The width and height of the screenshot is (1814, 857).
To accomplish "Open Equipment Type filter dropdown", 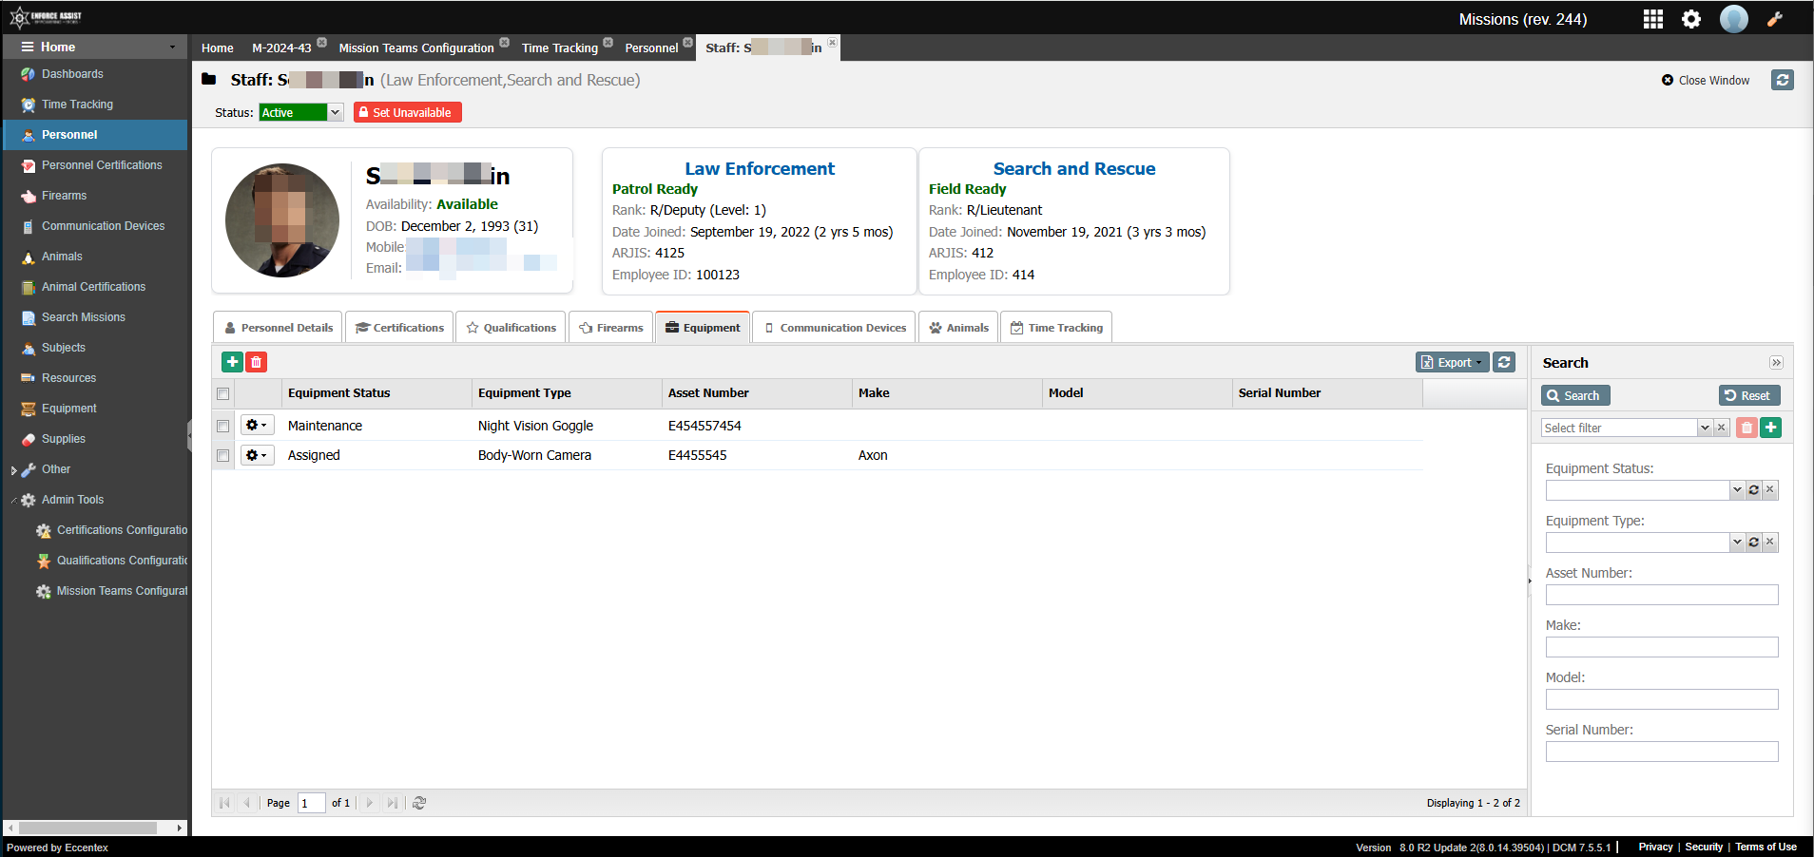I will tap(1737, 543).
